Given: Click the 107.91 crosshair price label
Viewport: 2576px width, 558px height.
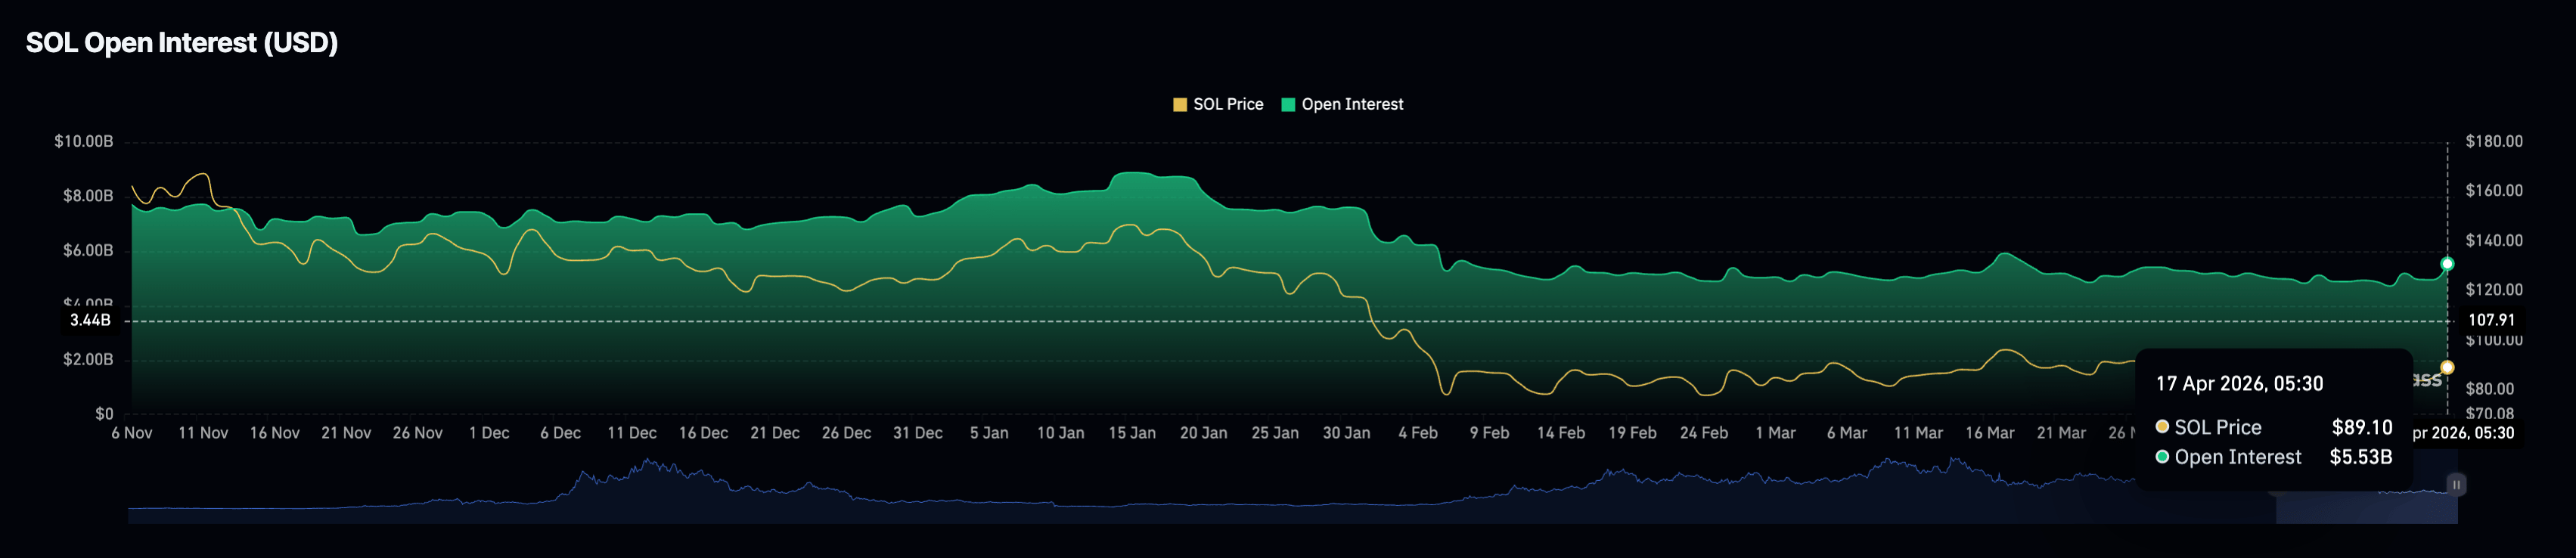Looking at the screenshot, I should pyautogui.click(x=2491, y=321).
